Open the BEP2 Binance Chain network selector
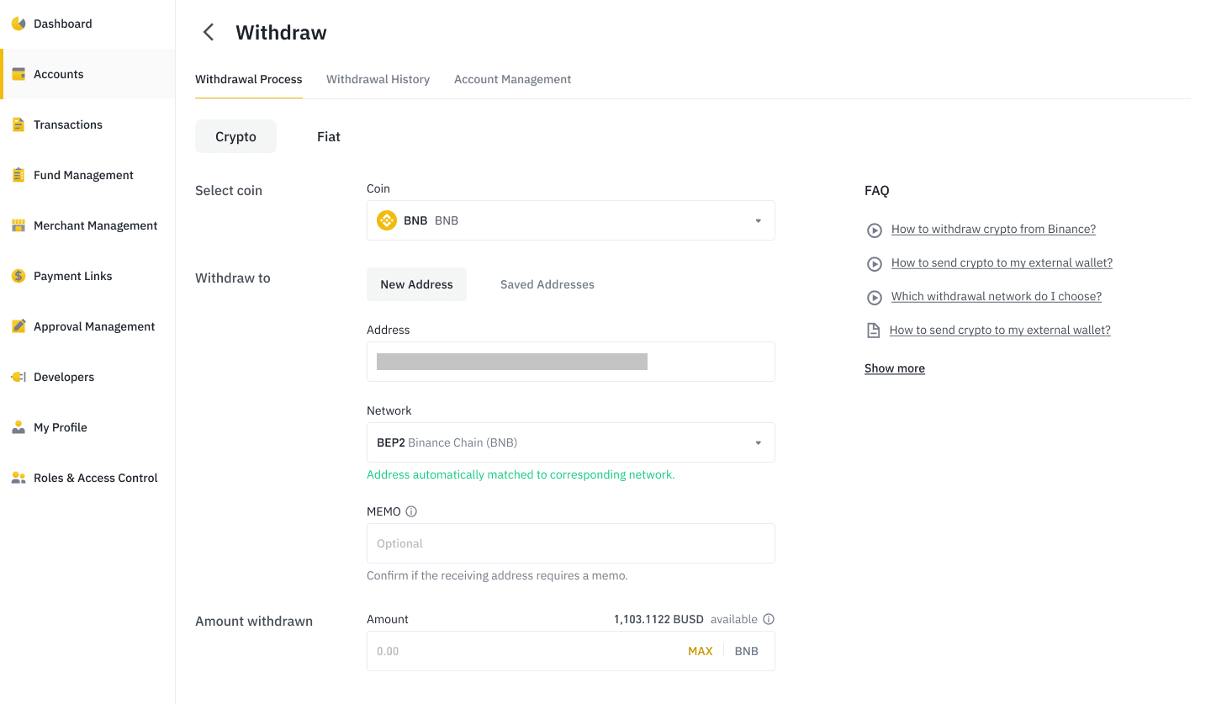Image resolution: width=1211 pixels, height=704 pixels. pos(571,442)
